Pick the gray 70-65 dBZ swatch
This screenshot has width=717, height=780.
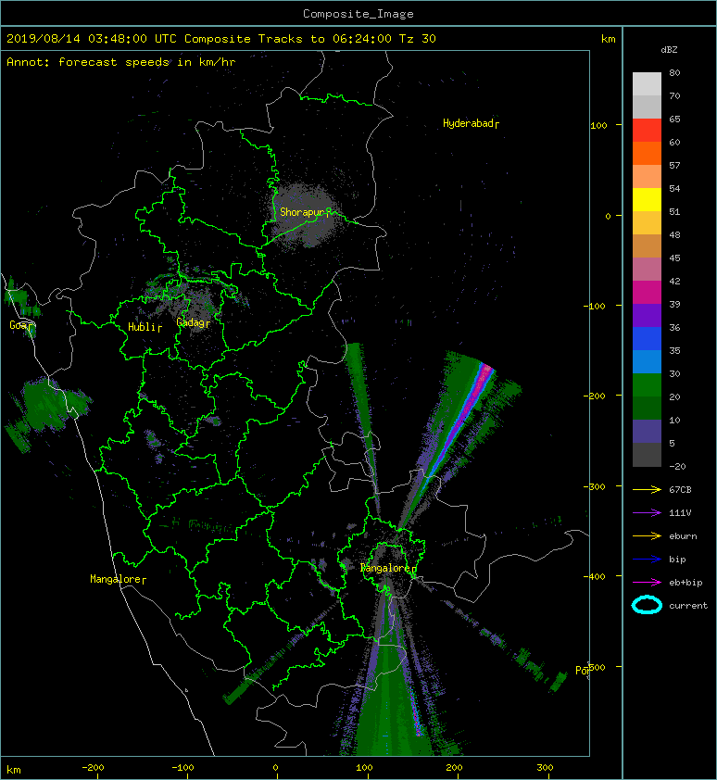point(647,107)
